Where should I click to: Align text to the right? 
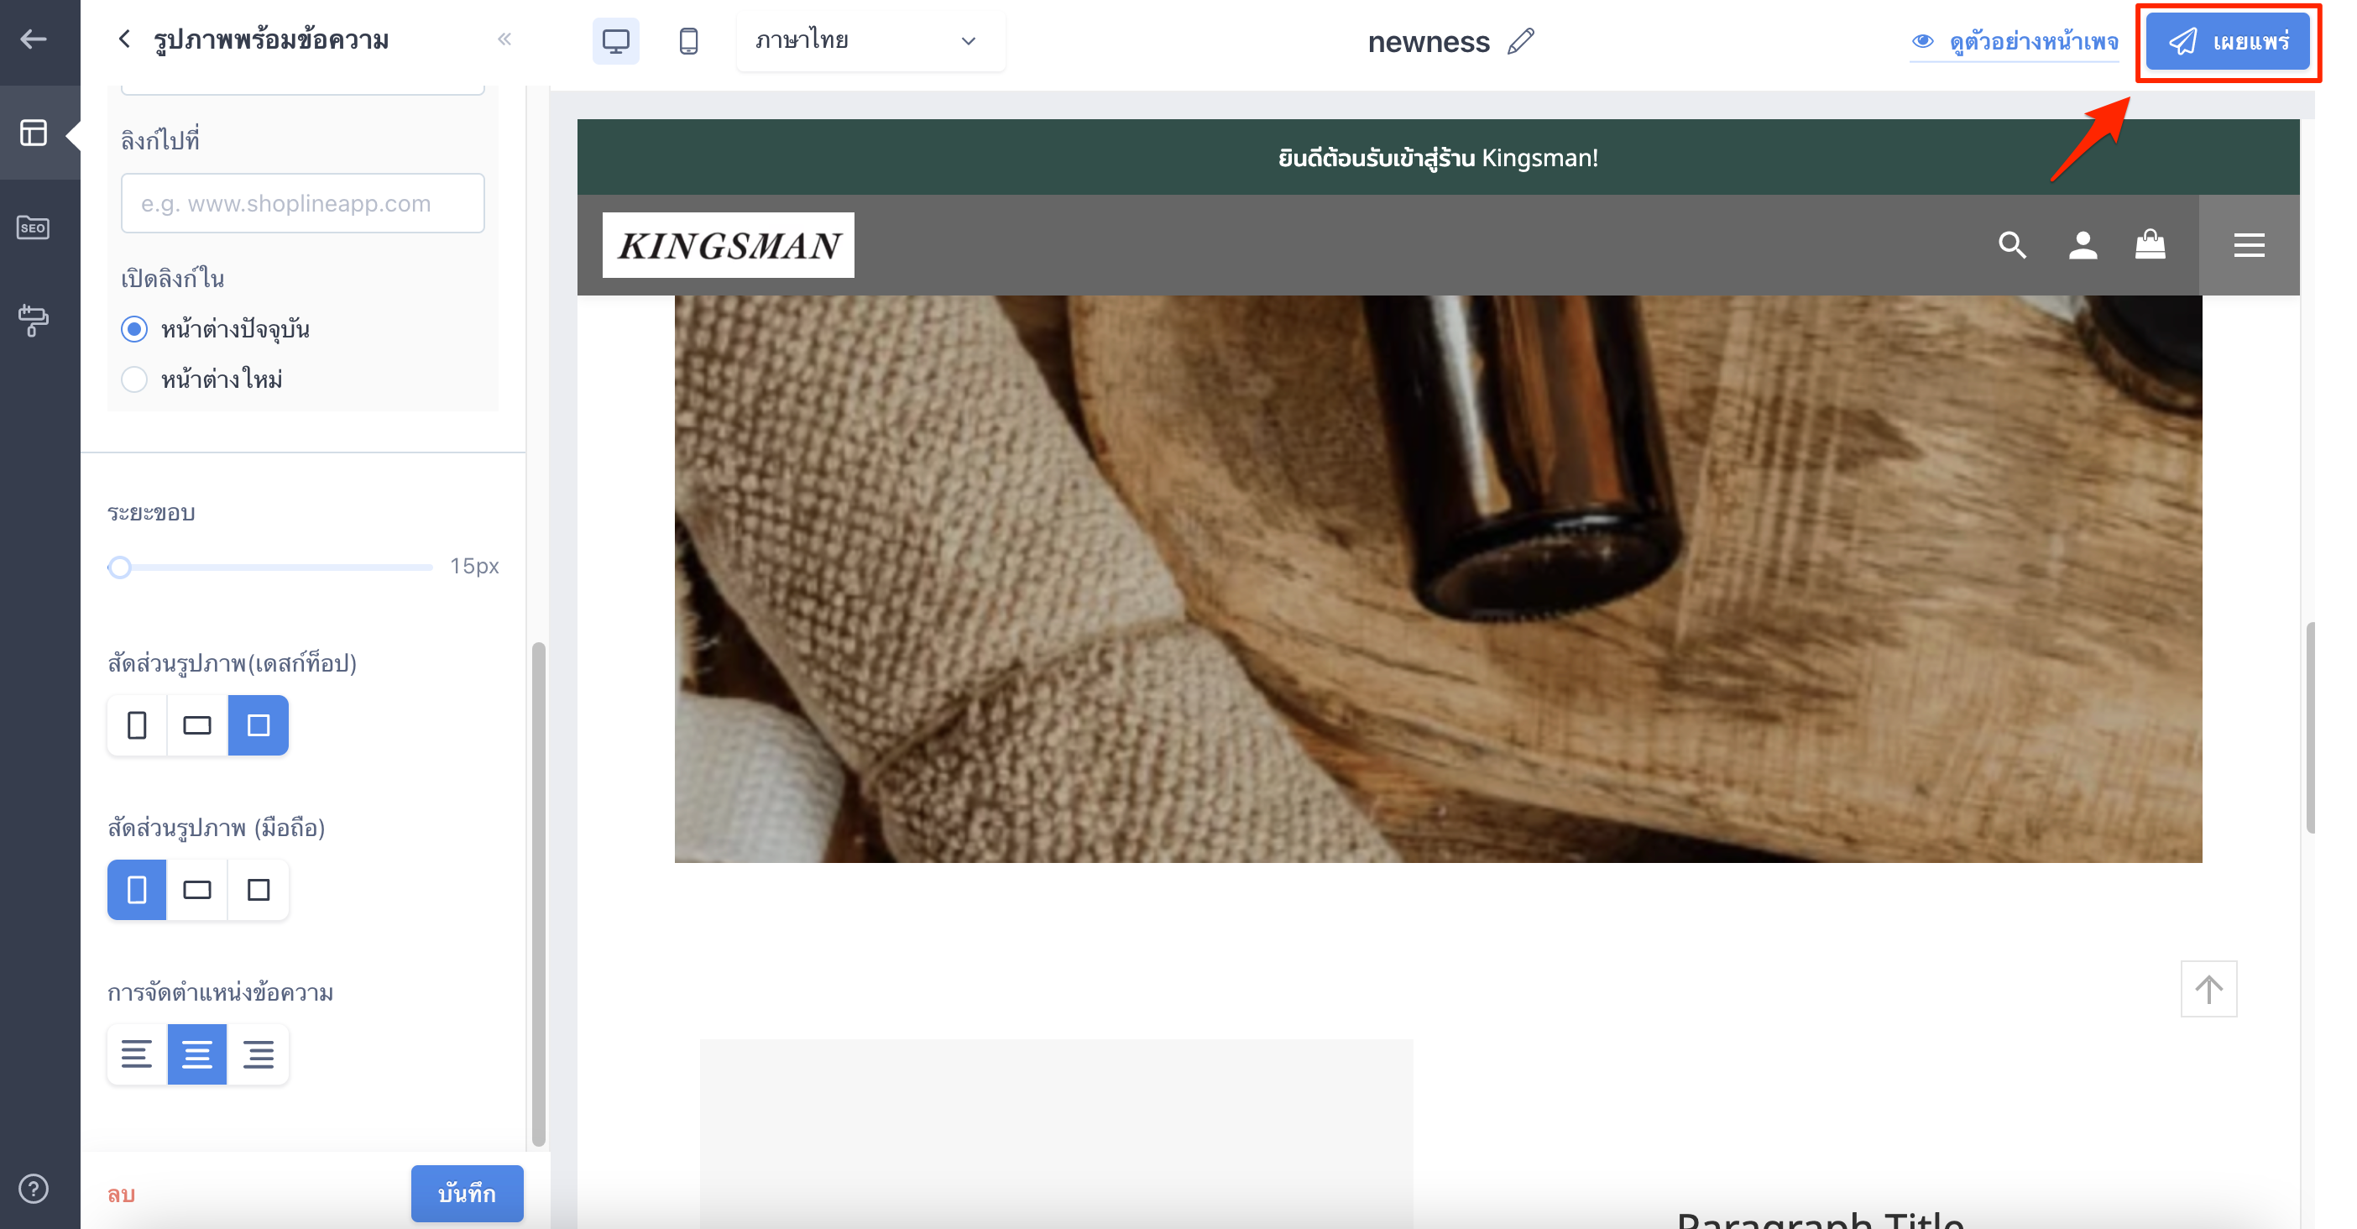point(259,1054)
